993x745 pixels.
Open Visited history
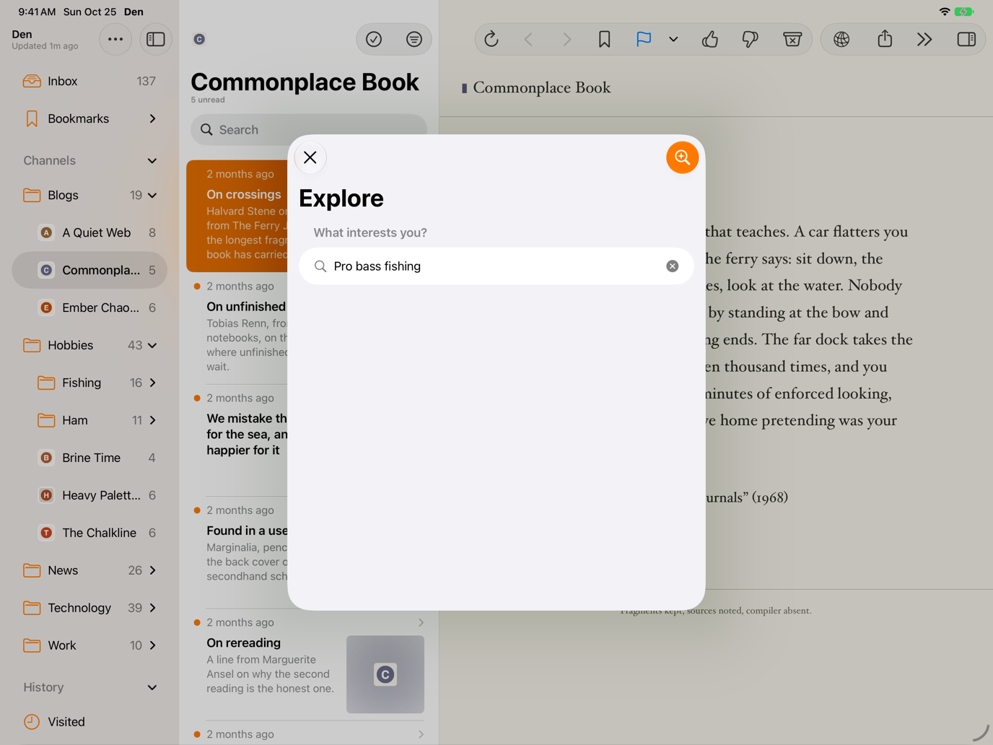[x=89, y=722]
